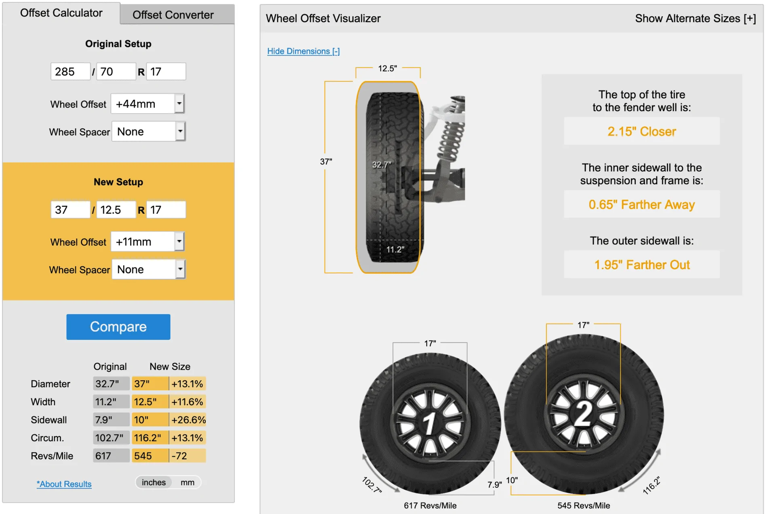768x514 pixels.
Task: Click original Revs/Mile value 617
Action: pos(111,455)
